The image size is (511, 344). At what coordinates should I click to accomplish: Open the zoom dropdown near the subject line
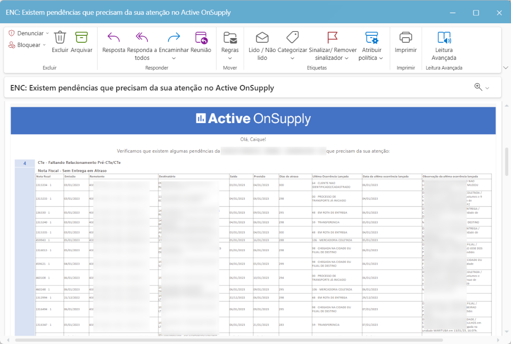click(x=487, y=87)
